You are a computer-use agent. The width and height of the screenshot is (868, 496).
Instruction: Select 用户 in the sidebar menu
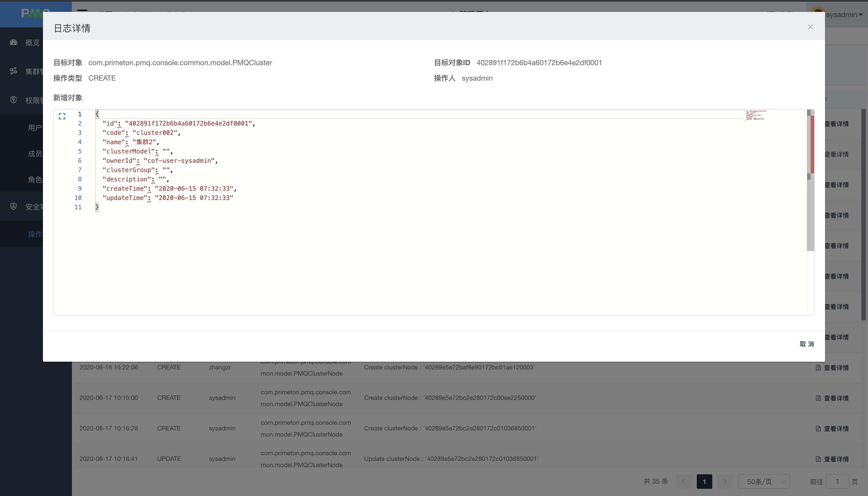coord(35,128)
